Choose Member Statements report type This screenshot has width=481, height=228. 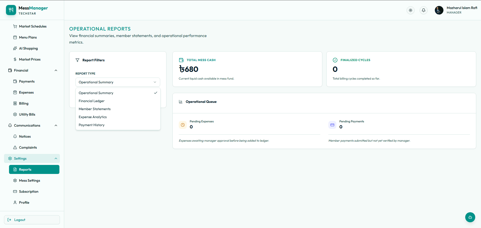(x=118, y=109)
